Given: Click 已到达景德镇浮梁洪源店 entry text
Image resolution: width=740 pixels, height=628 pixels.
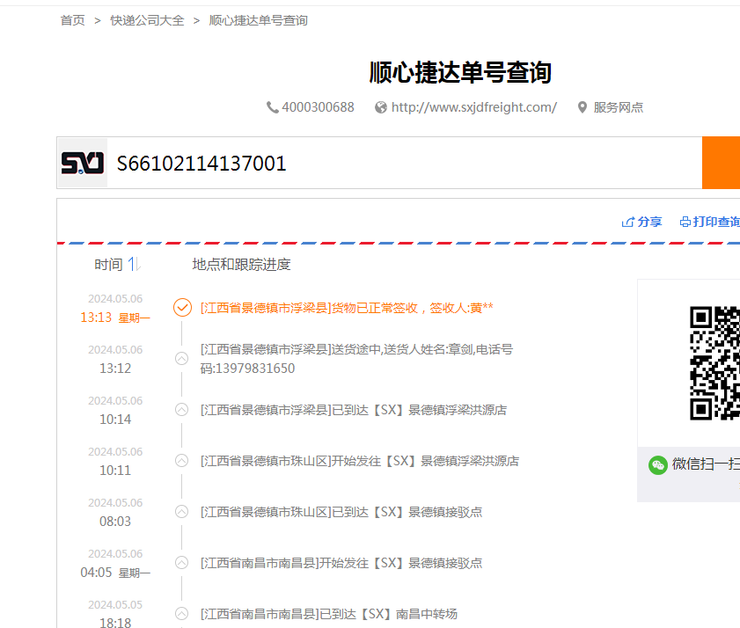Looking at the screenshot, I should coord(354,410).
